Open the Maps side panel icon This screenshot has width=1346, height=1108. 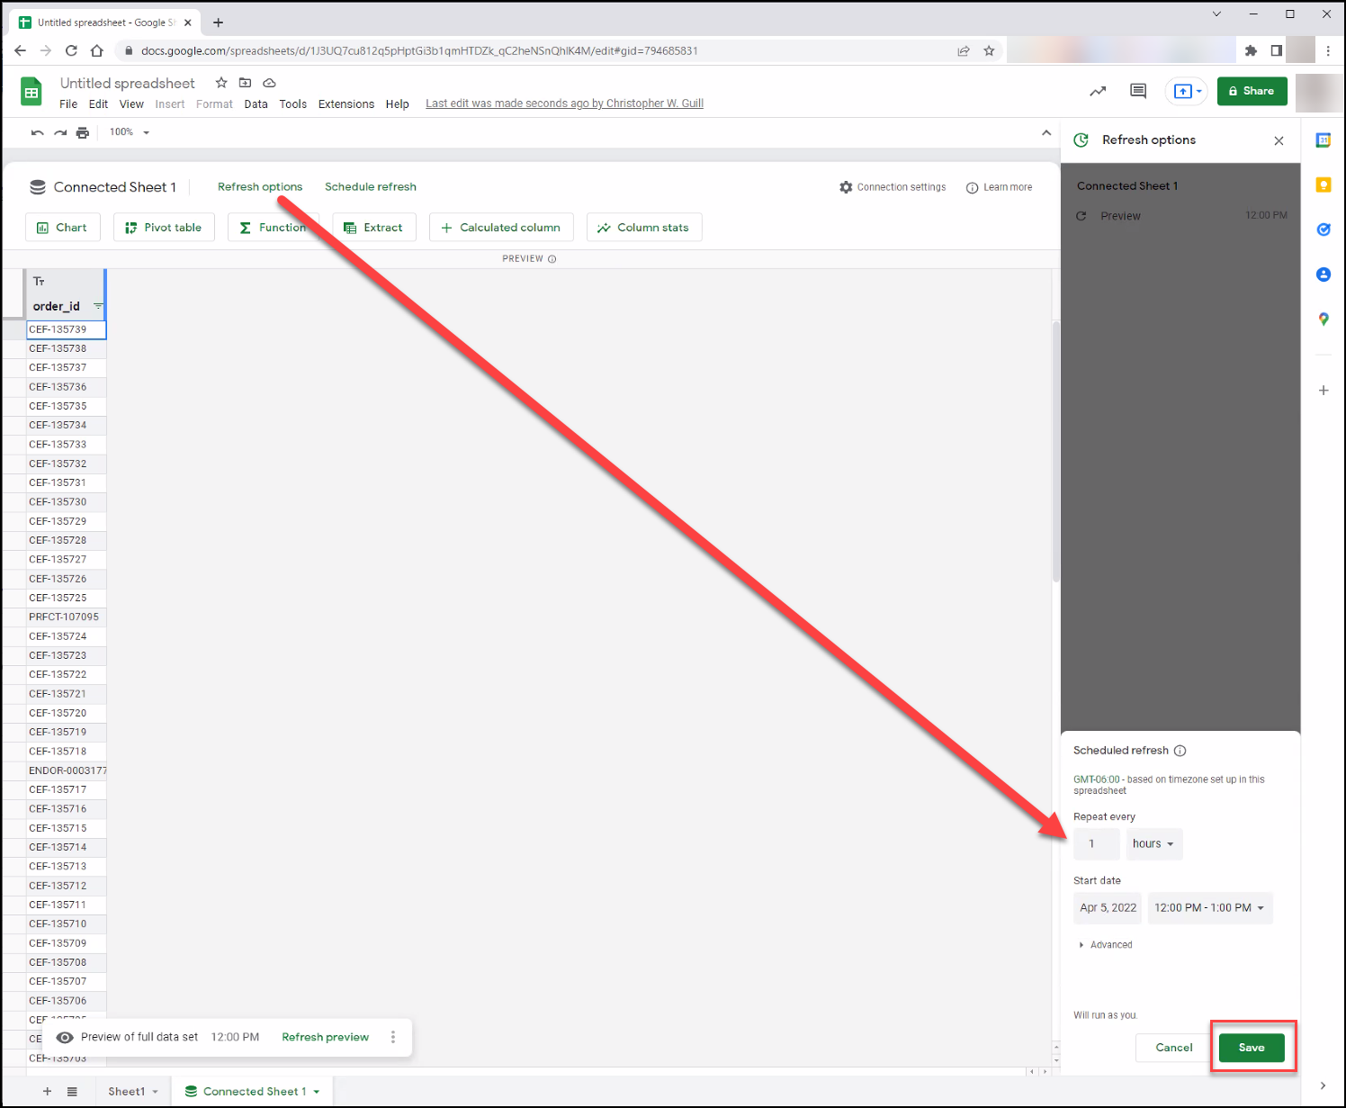coord(1323,319)
